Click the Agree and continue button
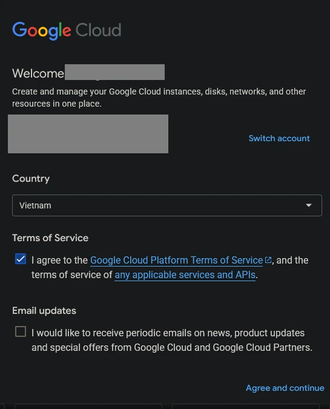Screen dimensions: 330x409 click(285, 388)
